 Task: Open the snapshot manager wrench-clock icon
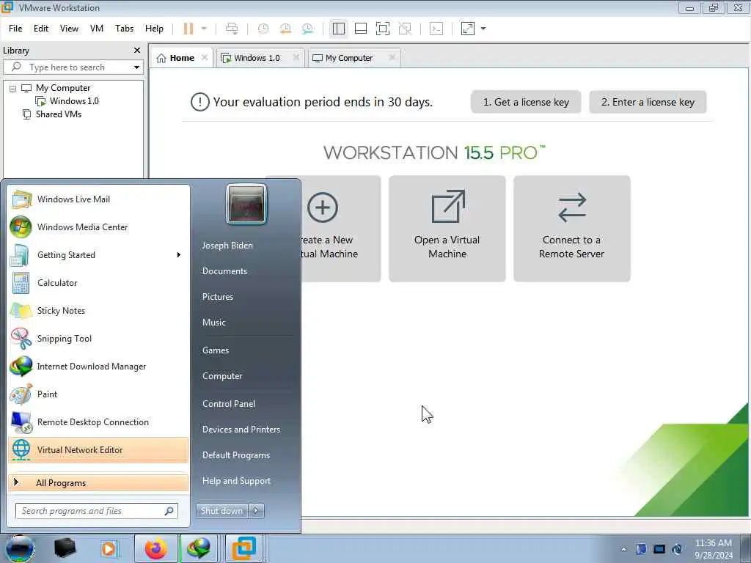click(307, 29)
